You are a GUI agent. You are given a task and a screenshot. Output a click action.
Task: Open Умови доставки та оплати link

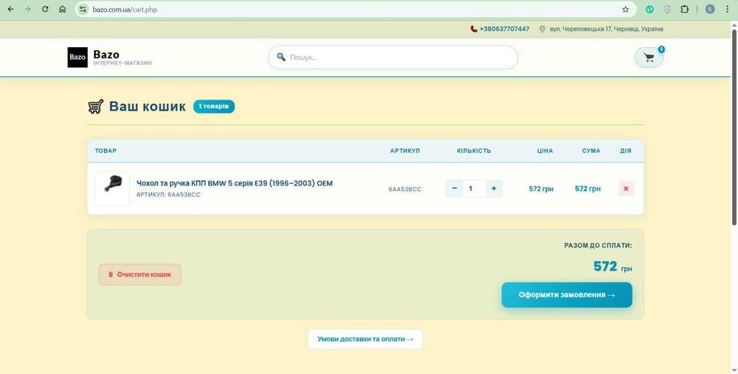(x=365, y=339)
